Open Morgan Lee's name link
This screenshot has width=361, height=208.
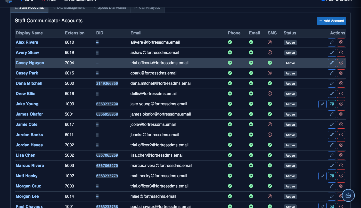27,196
